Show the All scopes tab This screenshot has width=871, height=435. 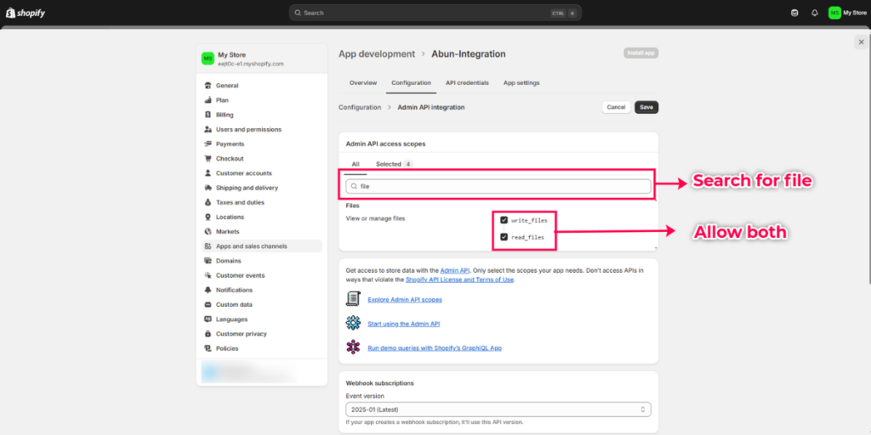pos(356,164)
